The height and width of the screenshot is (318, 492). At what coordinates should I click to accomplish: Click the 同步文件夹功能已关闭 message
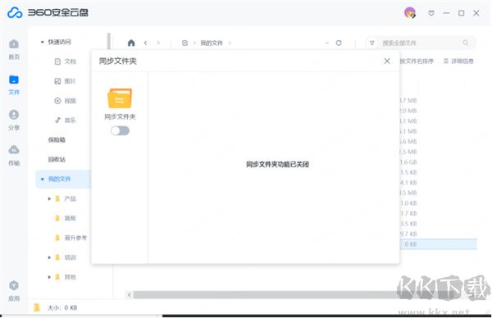[277, 165]
